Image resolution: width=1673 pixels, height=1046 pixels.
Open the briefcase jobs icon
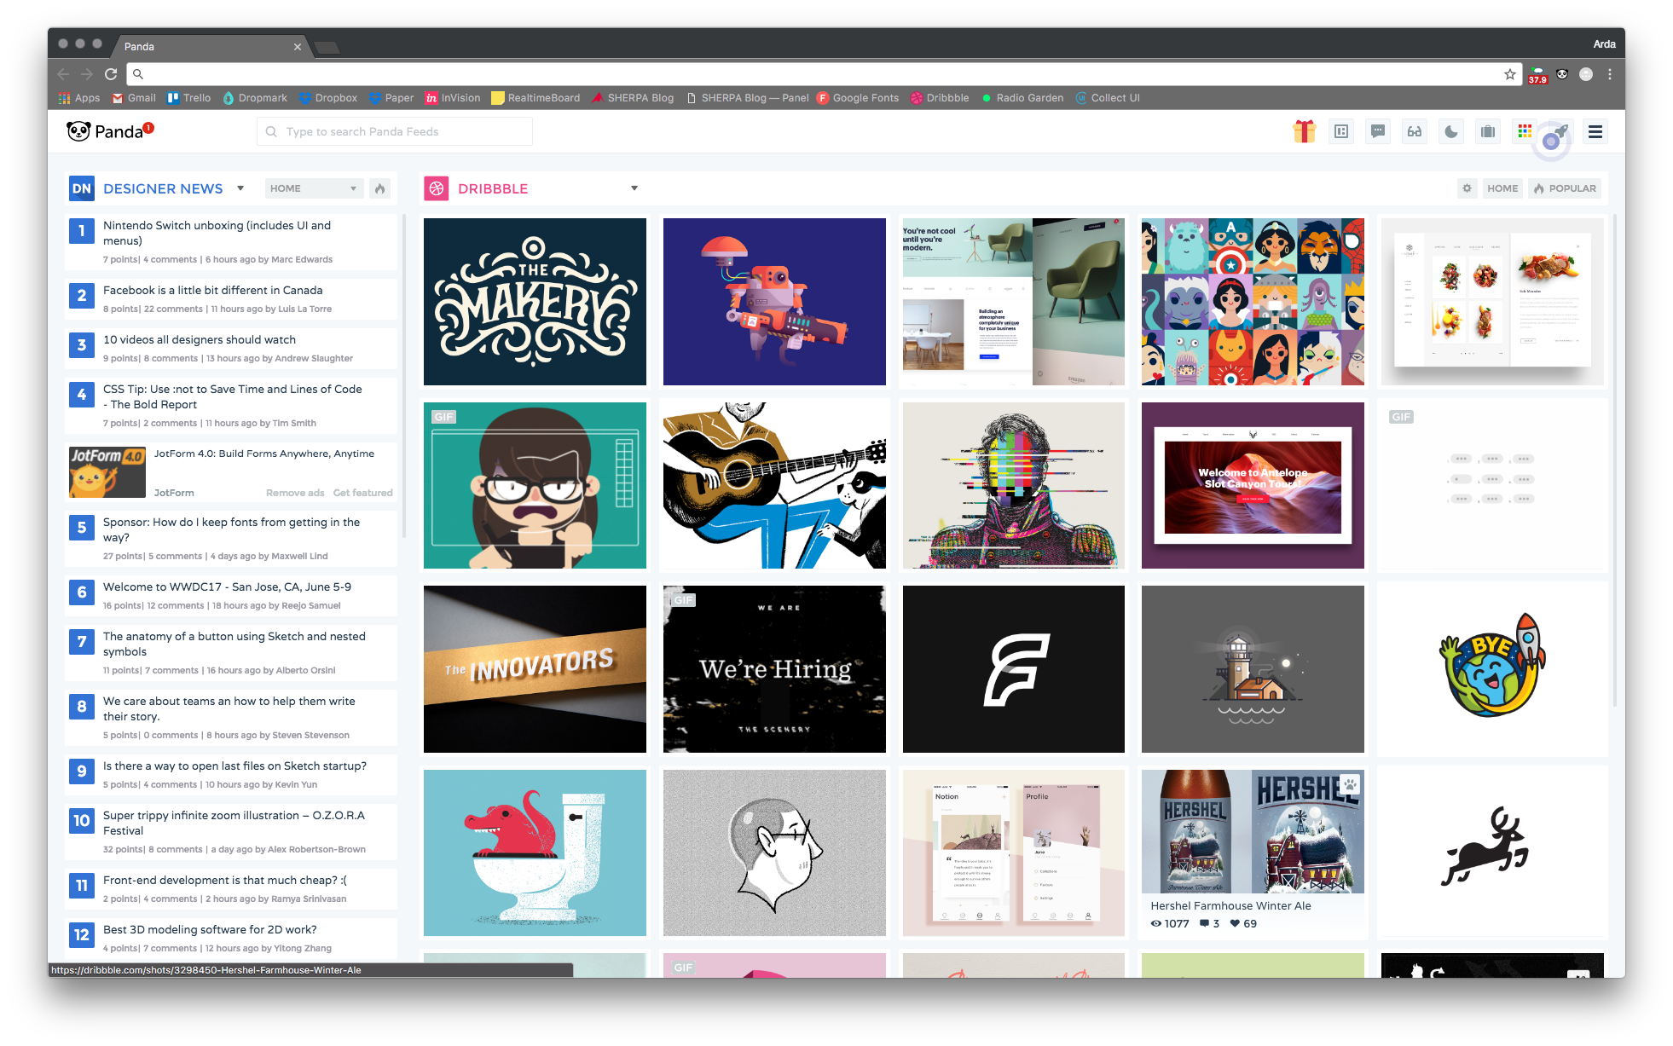click(x=1488, y=131)
